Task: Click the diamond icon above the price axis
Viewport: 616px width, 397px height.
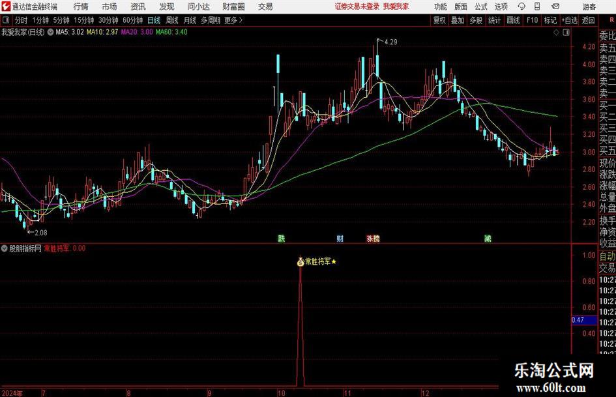Action: point(556,33)
